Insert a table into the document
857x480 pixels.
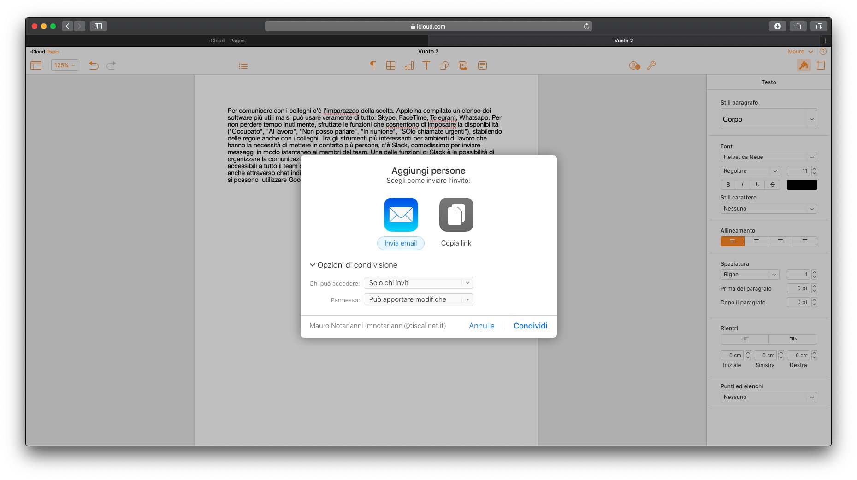point(390,65)
